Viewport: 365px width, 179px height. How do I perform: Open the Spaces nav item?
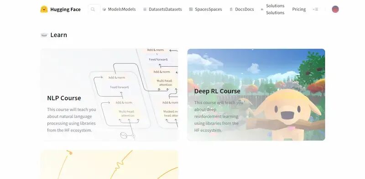click(x=209, y=9)
